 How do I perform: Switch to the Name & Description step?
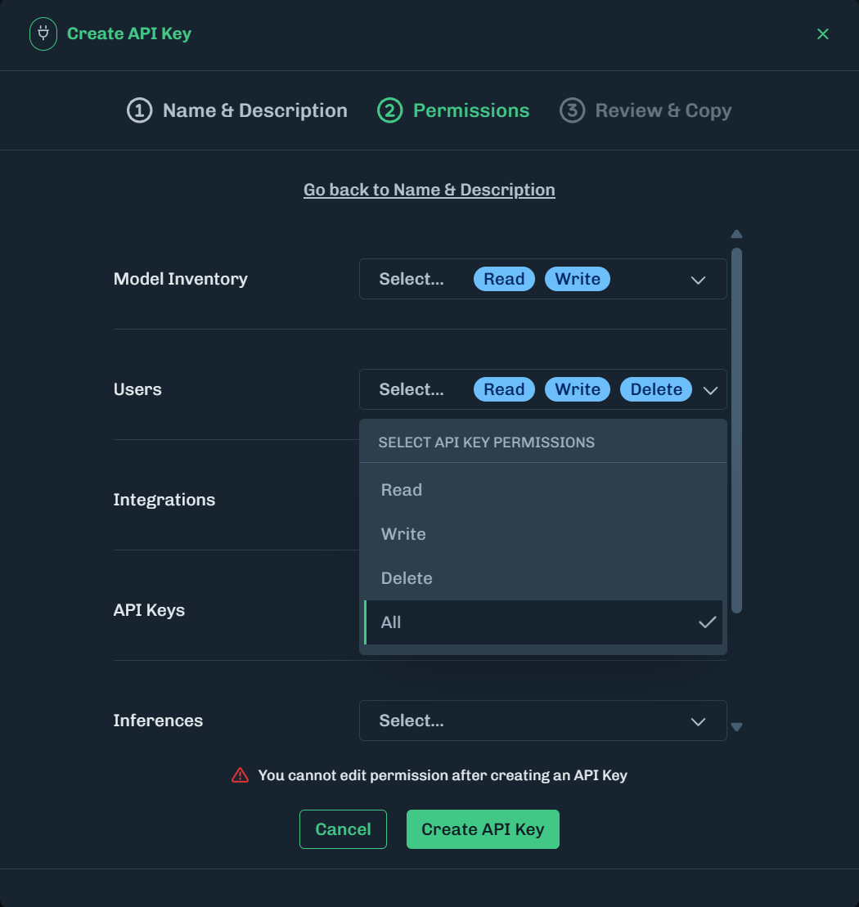[254, 110]
